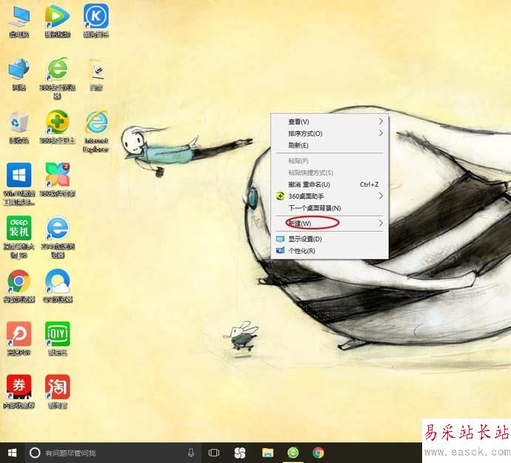Click the Cortana microphone icon
This screenshot has width=511, height=463.
(x=191, y=453)
